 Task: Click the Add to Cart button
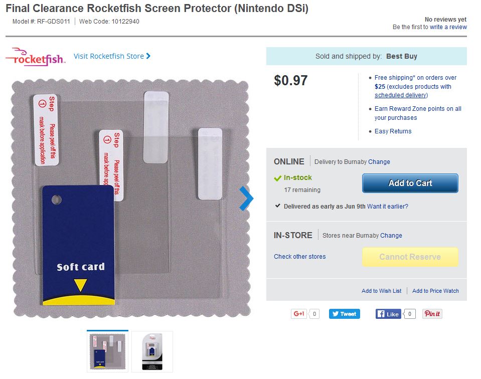pos(410,183)
